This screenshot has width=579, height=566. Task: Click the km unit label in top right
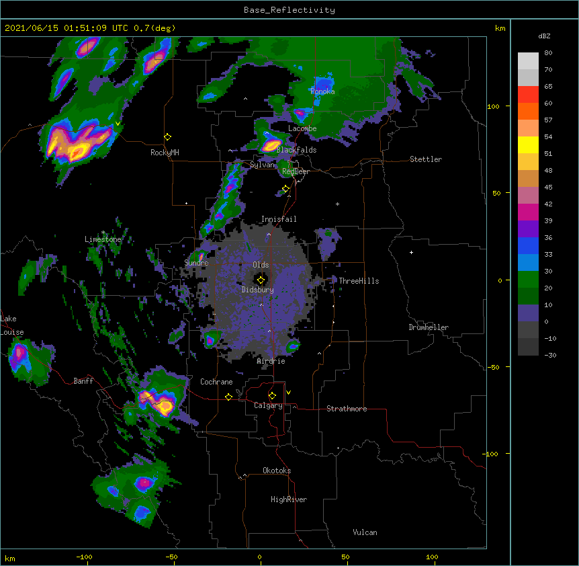coord(500,28)
